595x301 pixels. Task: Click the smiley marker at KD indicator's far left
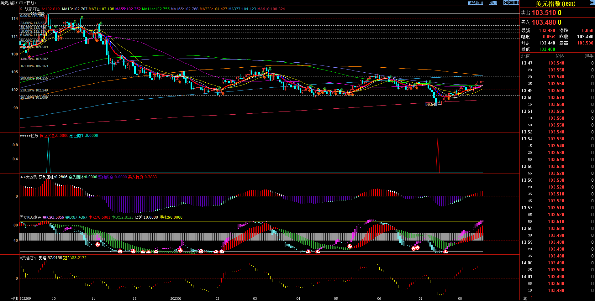click(x=97, y=244)
